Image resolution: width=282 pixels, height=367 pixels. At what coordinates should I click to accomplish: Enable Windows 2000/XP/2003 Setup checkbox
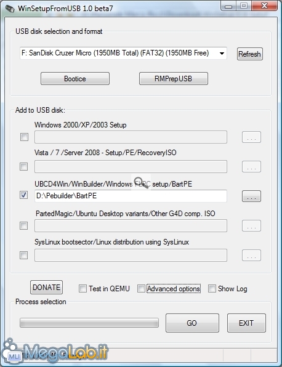click(24, 137)
